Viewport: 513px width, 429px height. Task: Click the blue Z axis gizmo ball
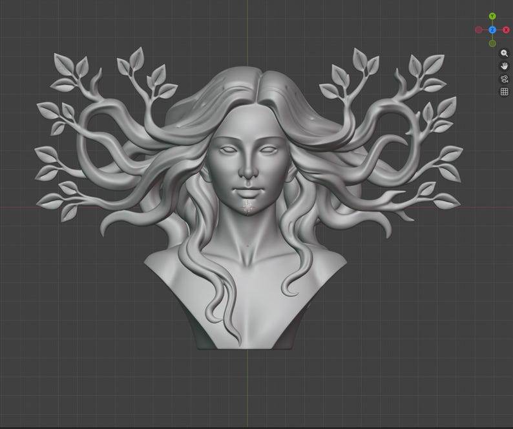point(492,30)
